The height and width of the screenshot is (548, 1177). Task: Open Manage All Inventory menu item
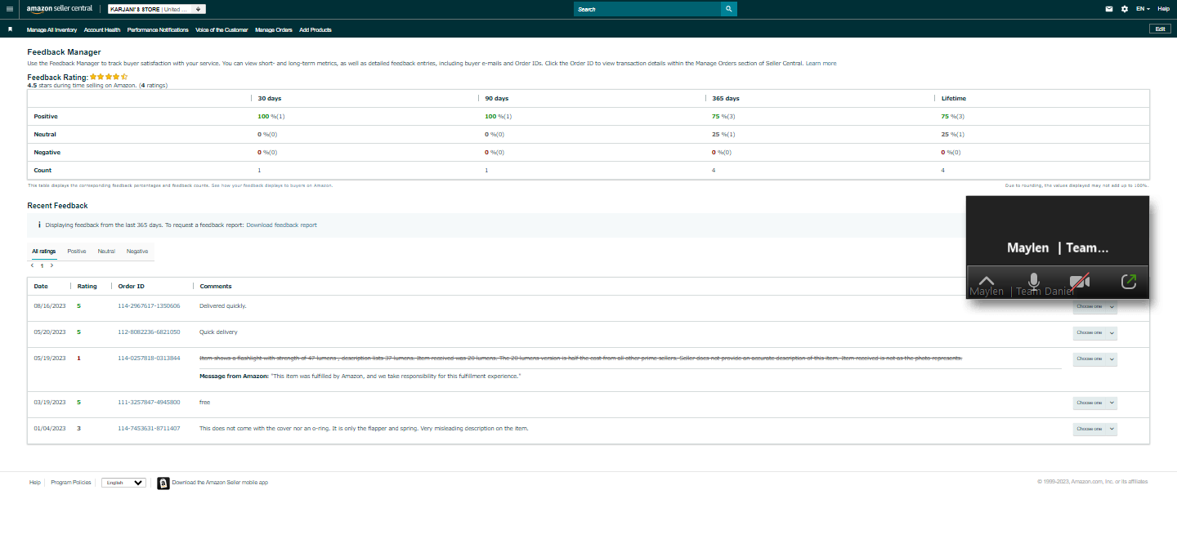coord(51,29)
